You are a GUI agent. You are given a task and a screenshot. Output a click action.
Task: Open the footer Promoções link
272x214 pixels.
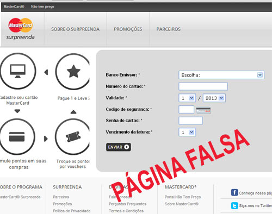point(63,204)
